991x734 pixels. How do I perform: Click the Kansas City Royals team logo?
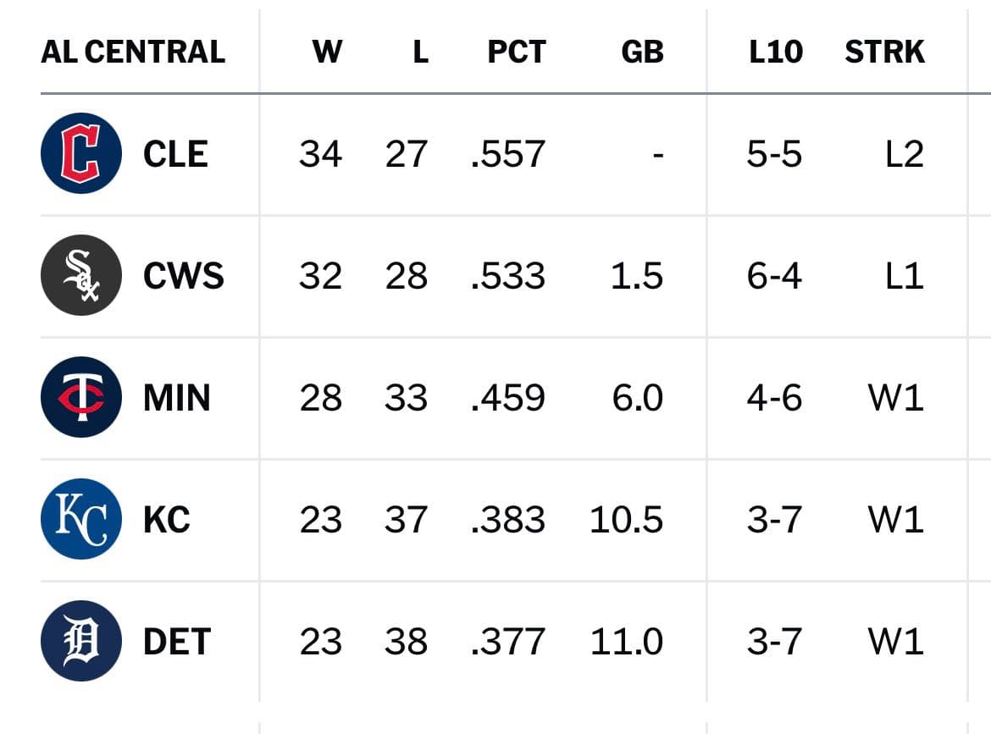[x=81, y=519]
